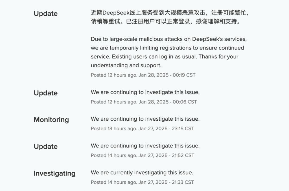Click 'understanding and support.' line

click(126, 65)
